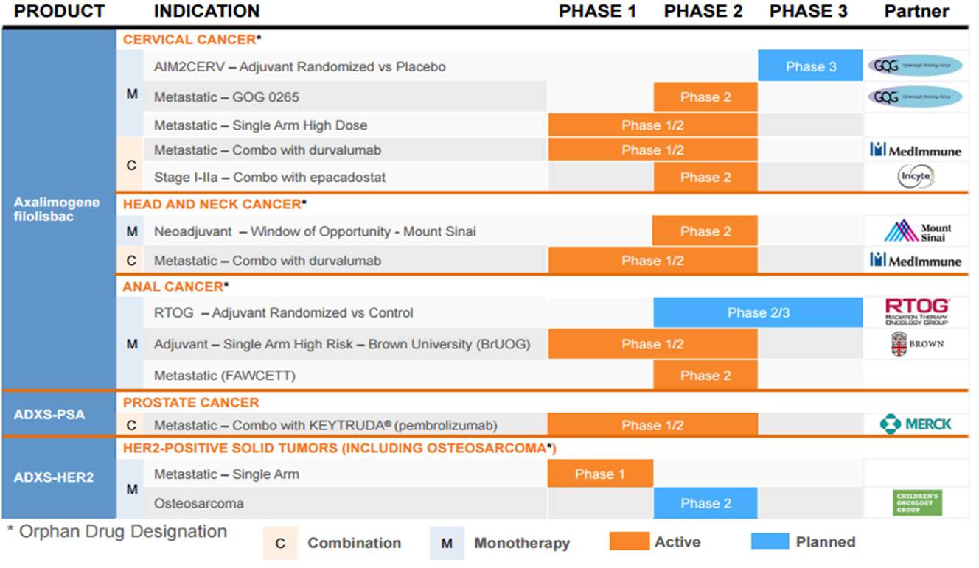
Task: Click the Brown University logo
Action: [x=916, y=344]
